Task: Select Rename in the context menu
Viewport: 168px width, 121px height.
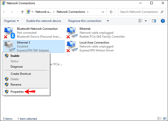Action: click(26, 85)
